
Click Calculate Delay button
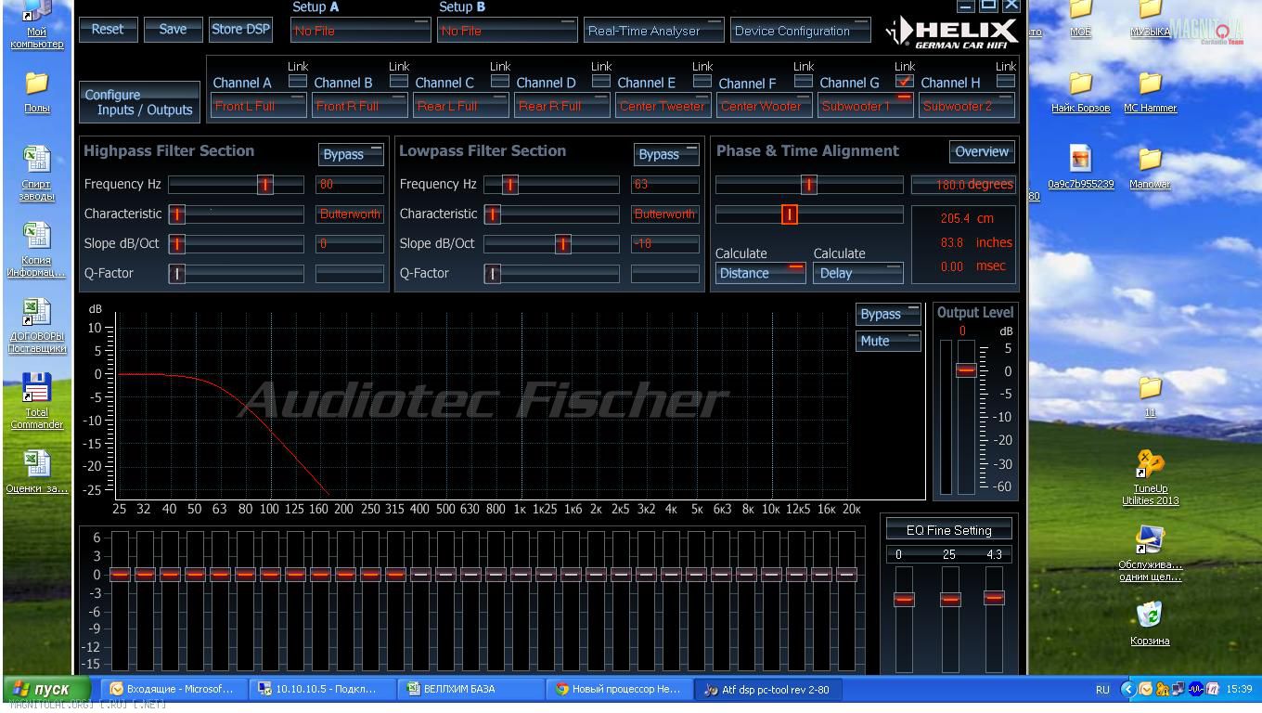(x=858, y=273)
